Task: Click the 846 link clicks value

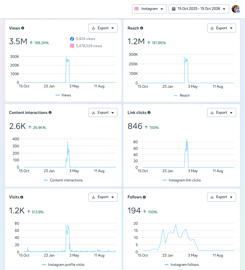Action: [x=135, y=126]
